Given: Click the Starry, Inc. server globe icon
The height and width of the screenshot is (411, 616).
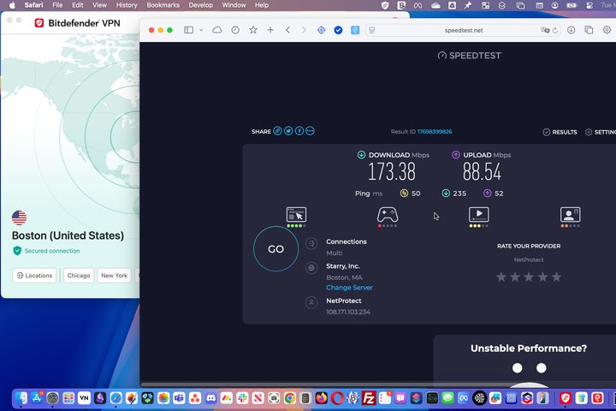Looking at the screenshot, I should [311, 268].
